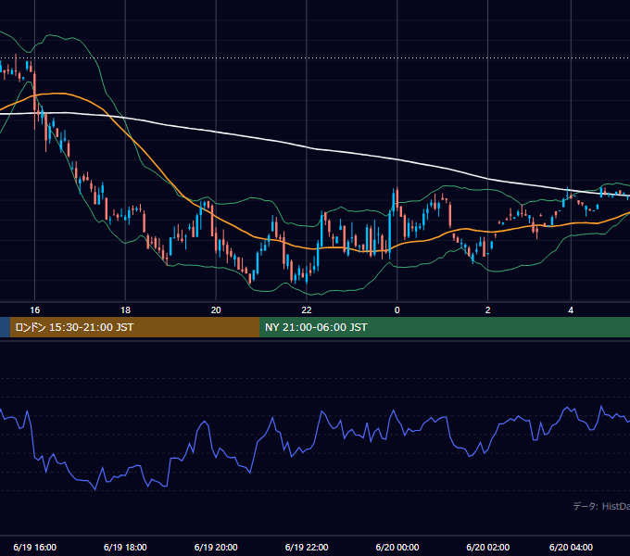The height and width of the screenshot is (556, 630).
Task: Click the 6/19 18:00 time label
Action: [x=125, y=547]
